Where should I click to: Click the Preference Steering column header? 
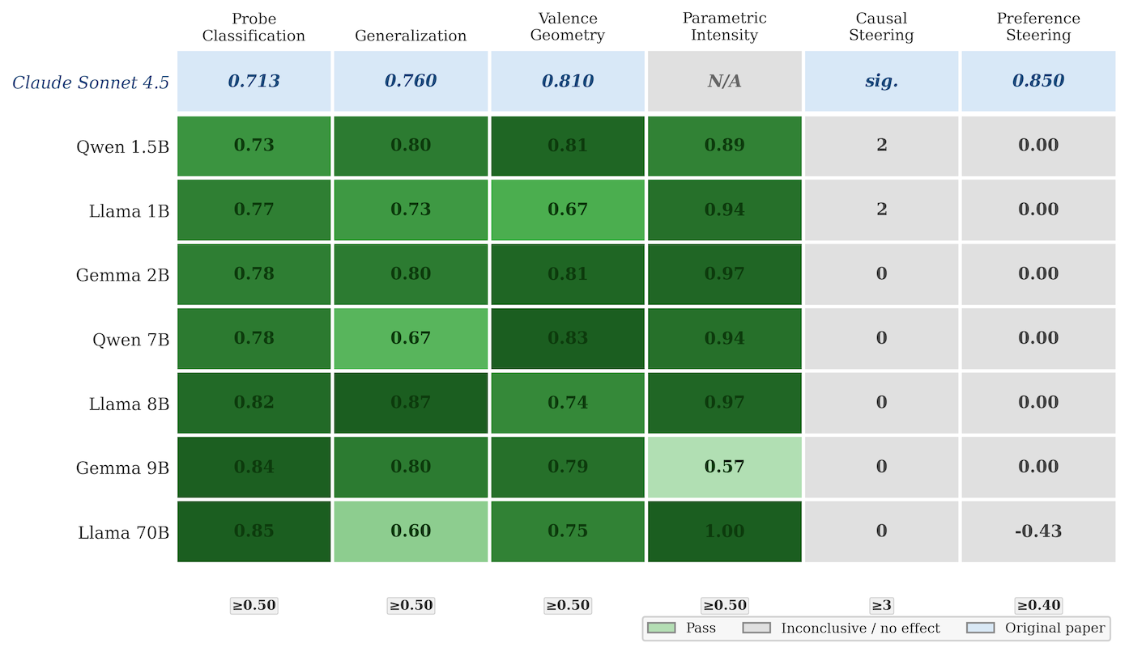point(1038,27)
